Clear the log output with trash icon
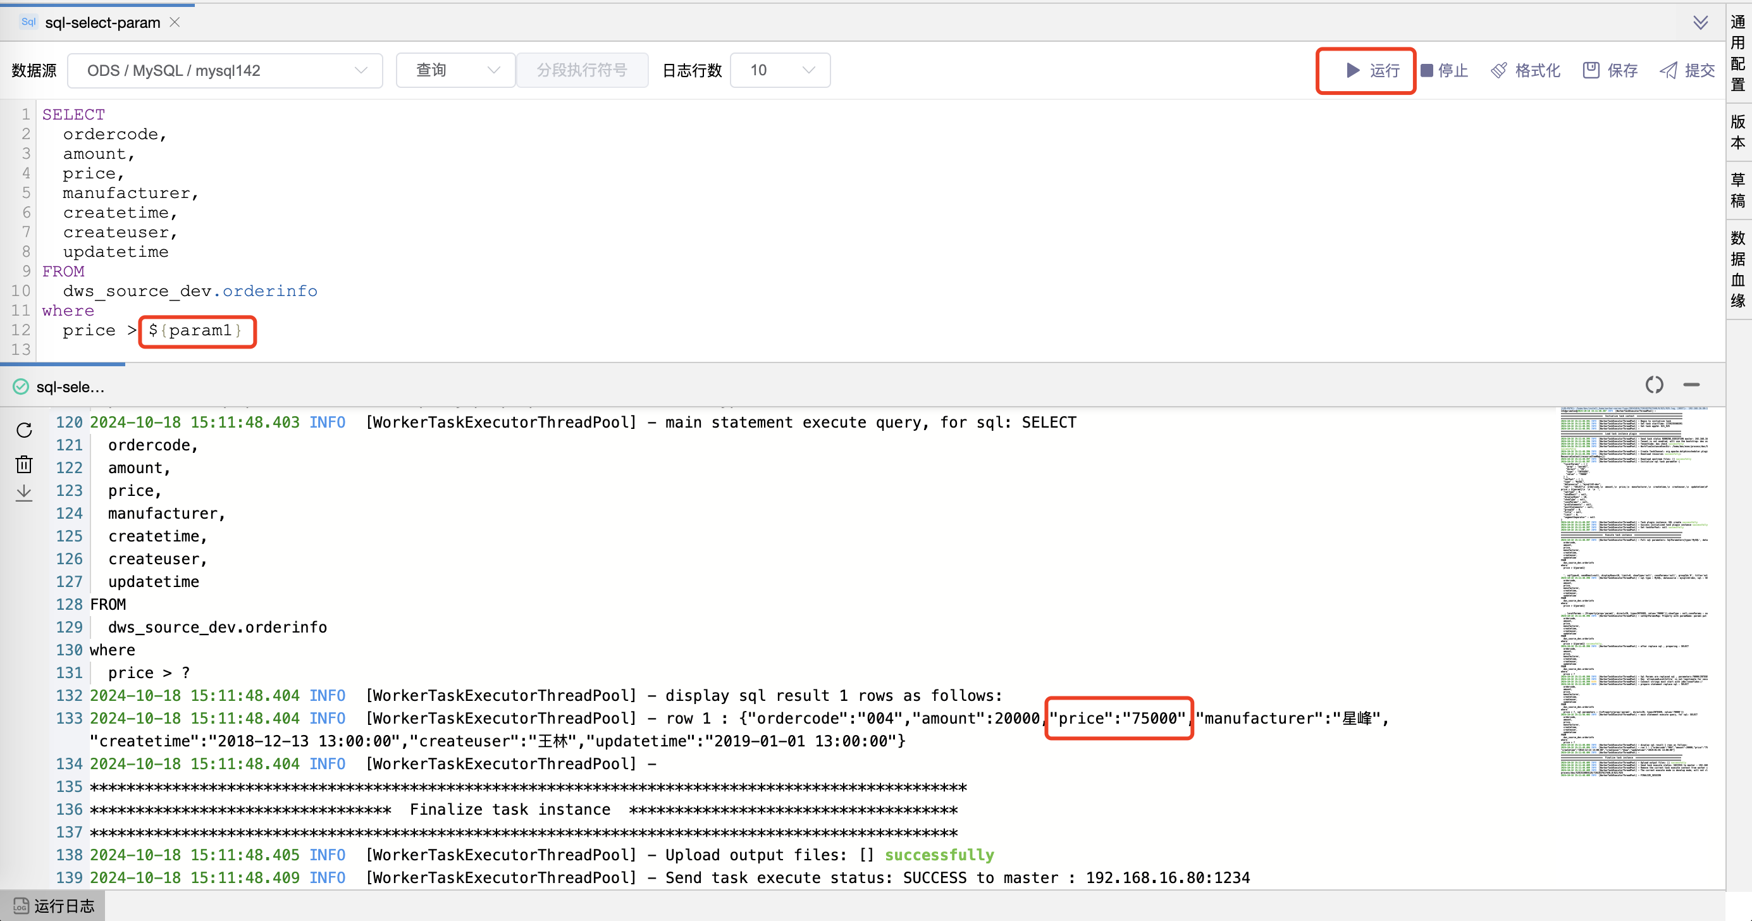This screenshot has height=921, width=1752. coord(24,464)
